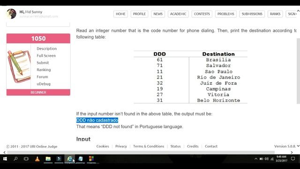The image size is (300, 169).
Task: Open the volume control tray icon
Action: 267,159
